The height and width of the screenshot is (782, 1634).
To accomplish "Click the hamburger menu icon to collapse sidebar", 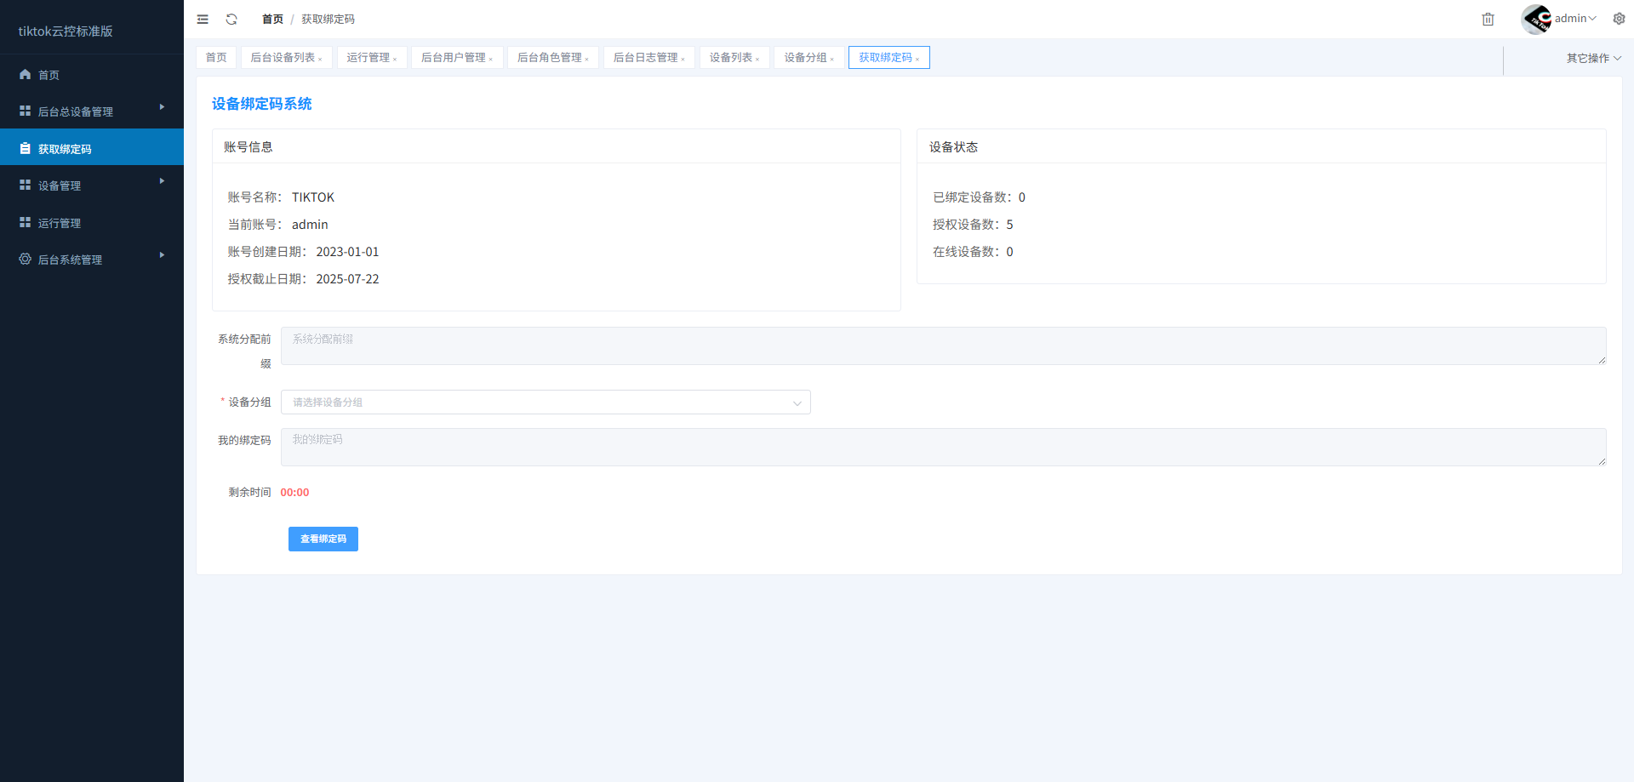I will tap(203, 19).
